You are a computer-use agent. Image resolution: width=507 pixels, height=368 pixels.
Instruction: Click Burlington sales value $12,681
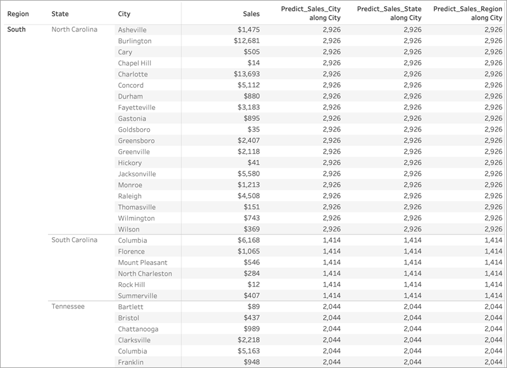point(247,40)
